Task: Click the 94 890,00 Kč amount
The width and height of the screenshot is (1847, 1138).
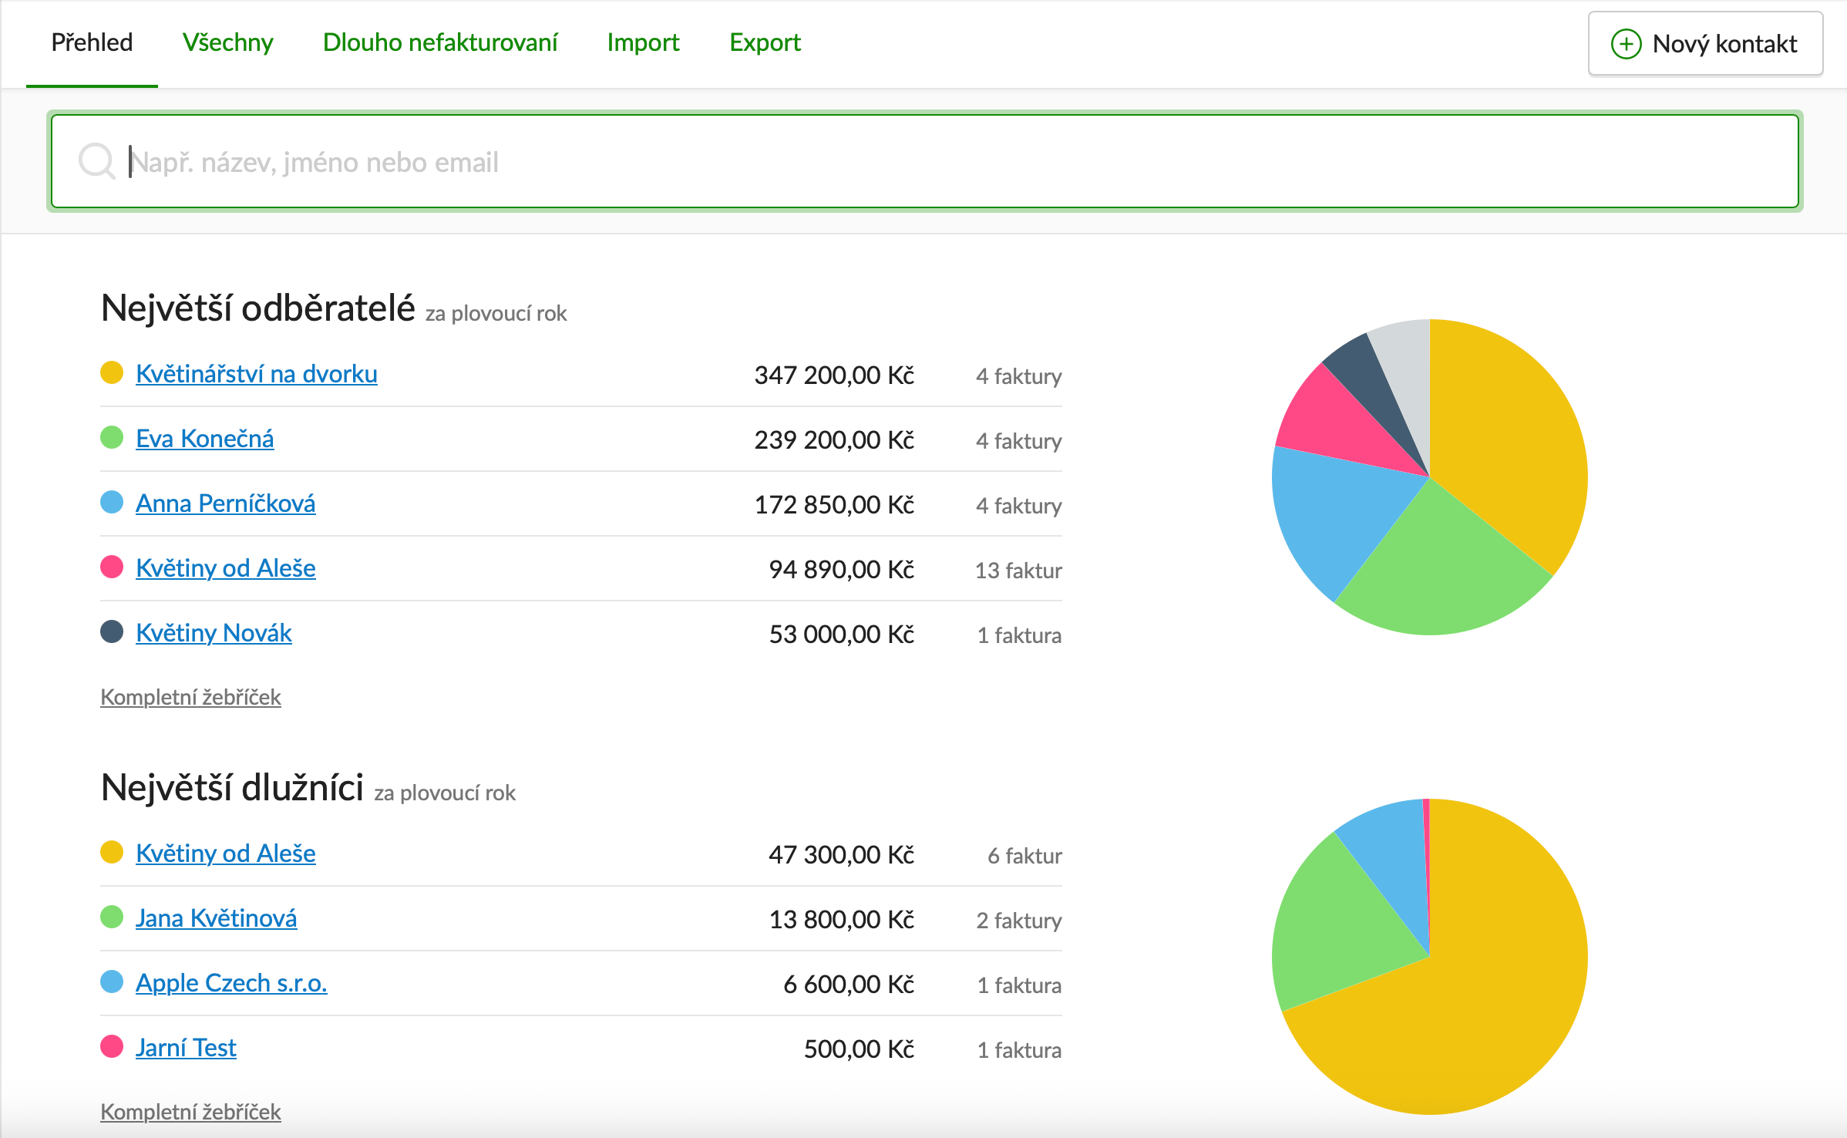Action: click(x=842, y=570)
